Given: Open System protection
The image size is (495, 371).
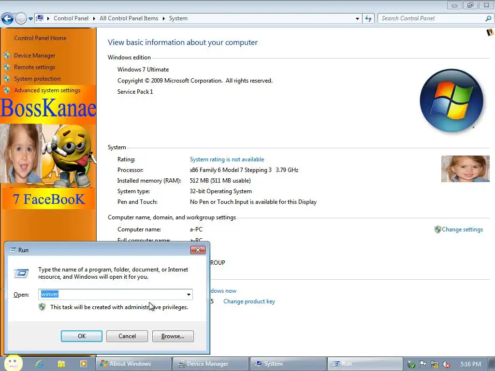Looking at the screenshot, I should coord(37,79).
